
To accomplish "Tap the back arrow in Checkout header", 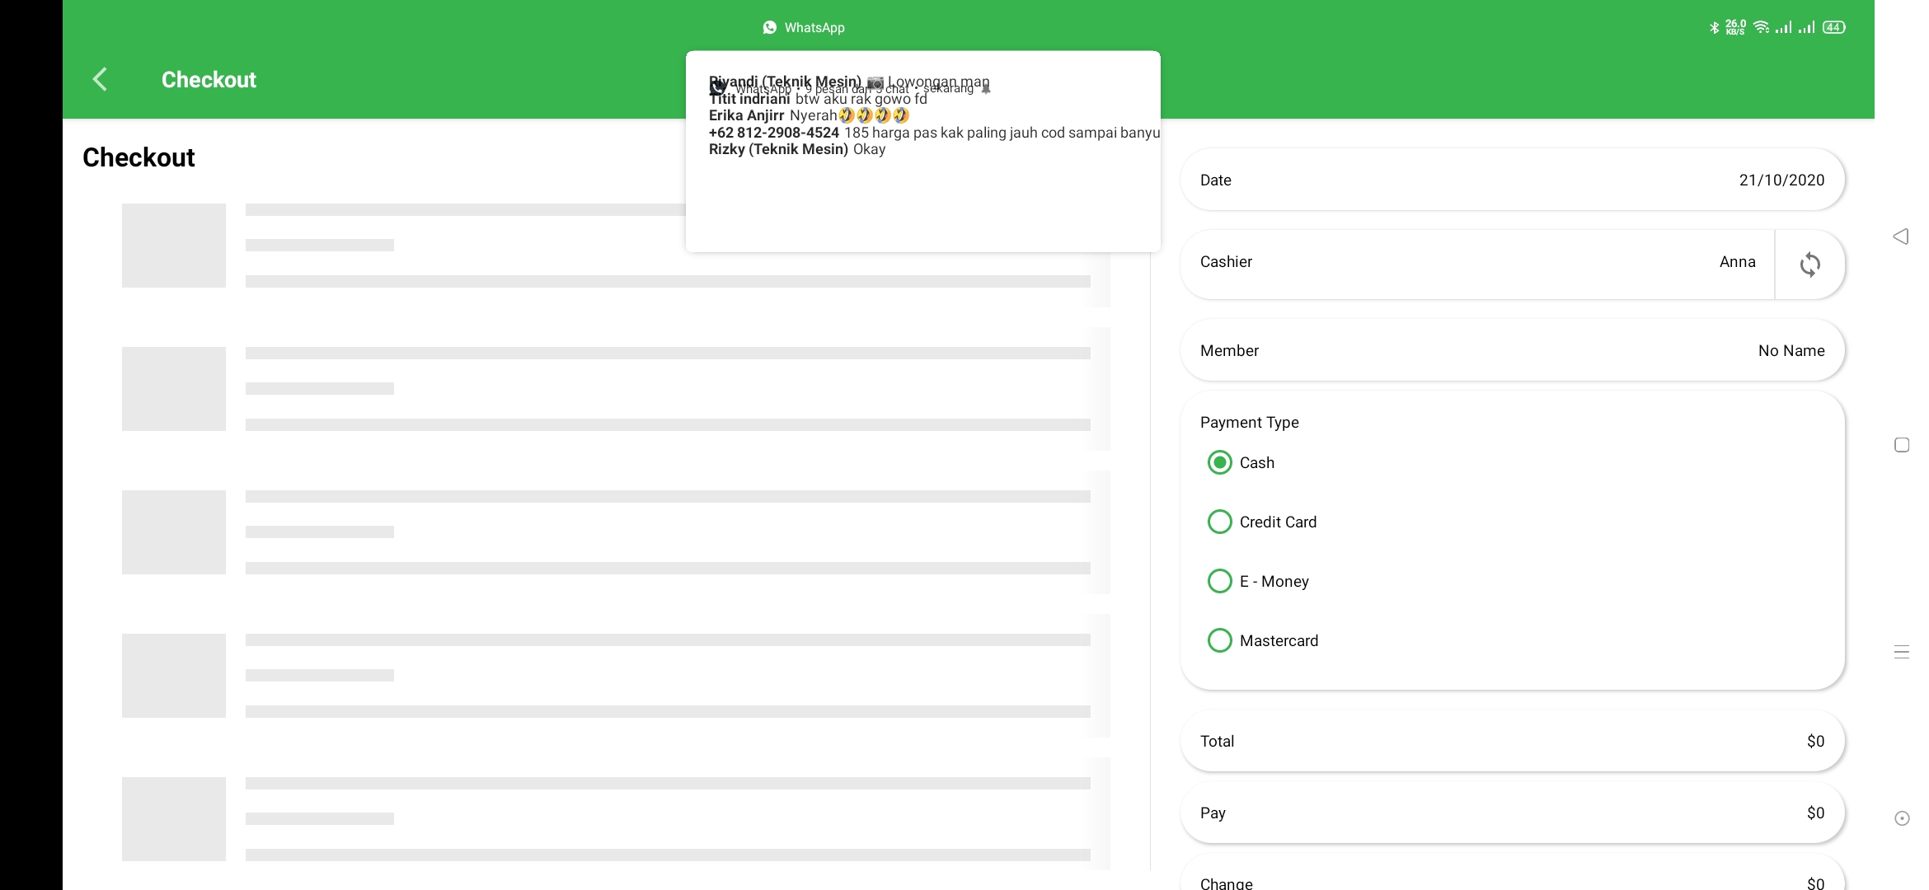I will tap(100, 80).
